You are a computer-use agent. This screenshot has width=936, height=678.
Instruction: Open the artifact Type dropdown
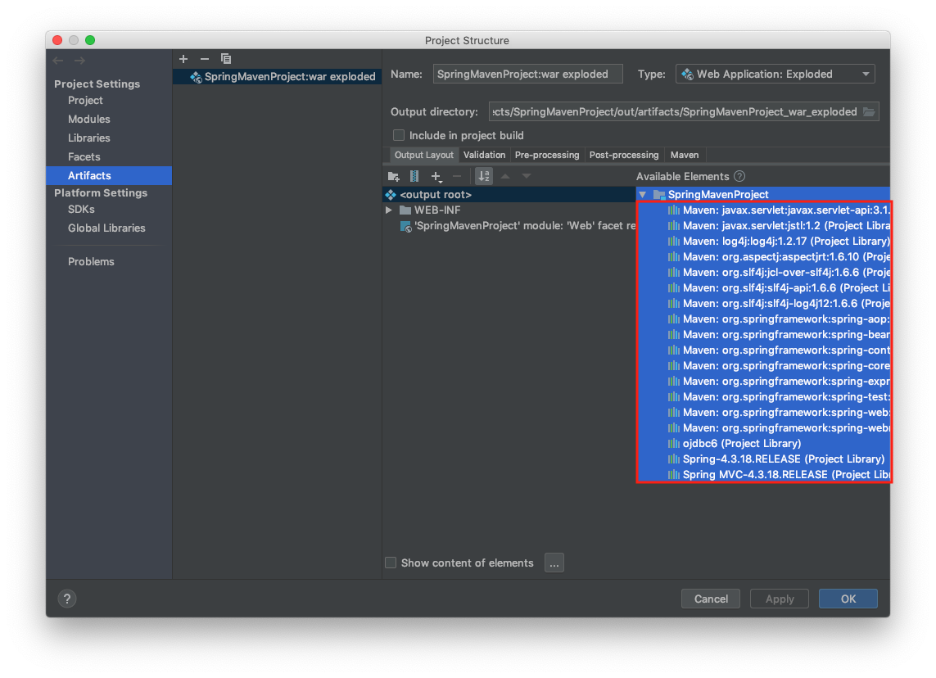click(775, 74)
